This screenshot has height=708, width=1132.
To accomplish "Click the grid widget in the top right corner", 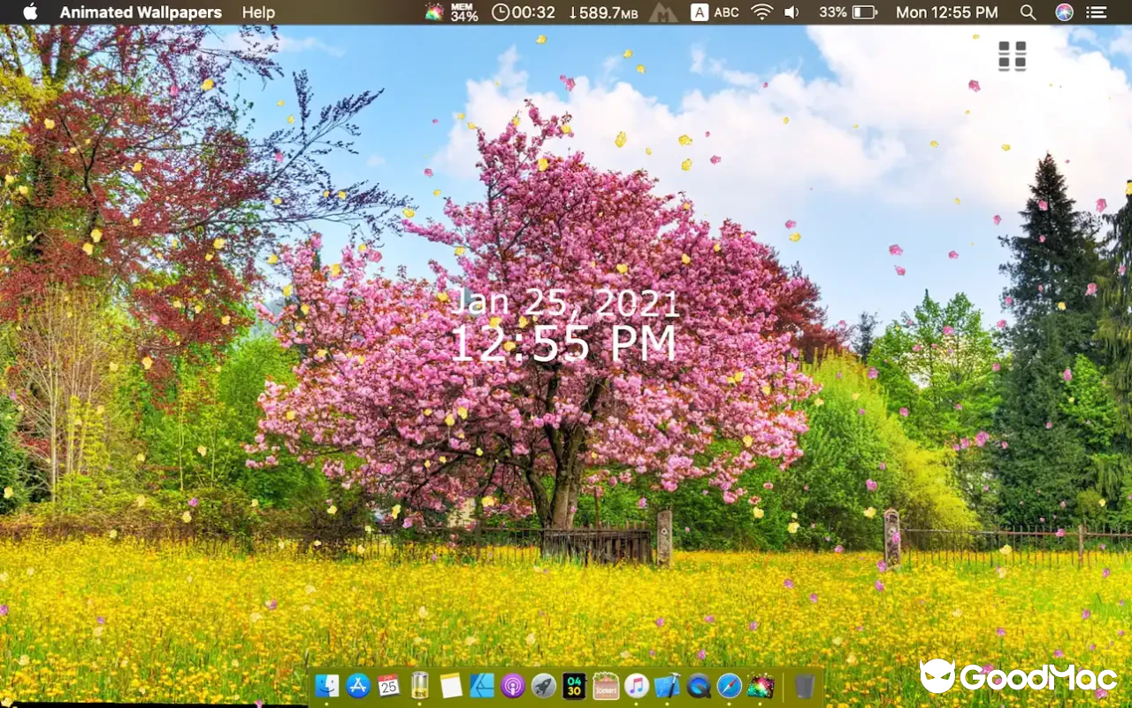I will click(x=1012, y=55).
